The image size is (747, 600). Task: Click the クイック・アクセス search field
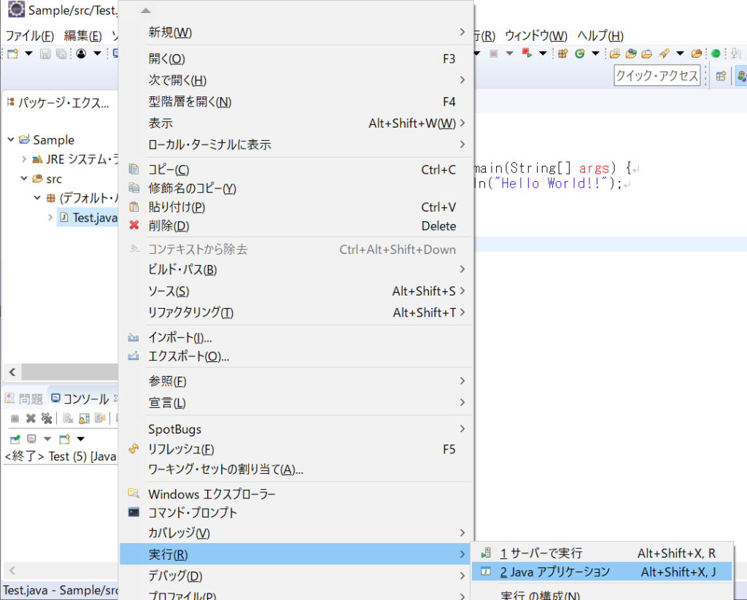click(657, 76)
